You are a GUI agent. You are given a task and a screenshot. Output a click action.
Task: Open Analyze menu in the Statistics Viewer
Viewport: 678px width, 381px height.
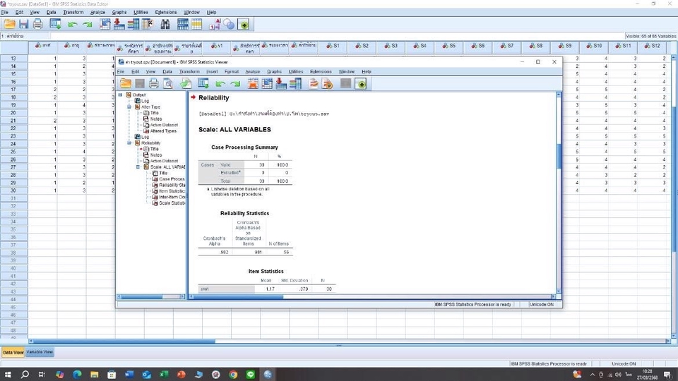click(x=253, y=72)
